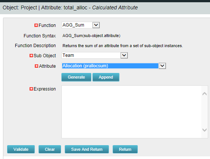The width and height of the screenshot is (210, 159).
Task: Click Save And Return
Action: pyautogui.click(x=87, y=149)
